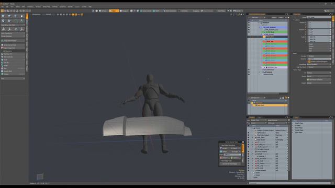Open the Edit menu

[7, 7]
